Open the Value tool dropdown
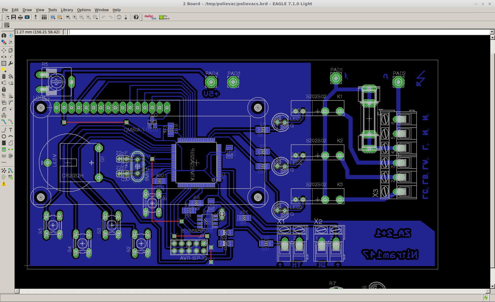 [x=11, y=96]
